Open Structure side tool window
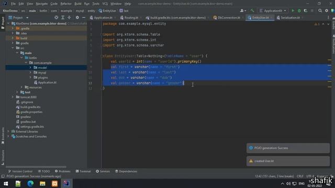This screenshot has width=335, height=188. [x=3, y=158]
